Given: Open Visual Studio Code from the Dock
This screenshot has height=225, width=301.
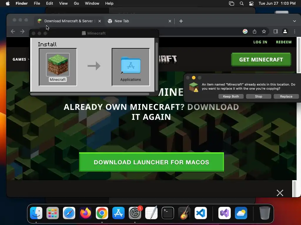Looking at the screenshot, I should click(200, 213).
